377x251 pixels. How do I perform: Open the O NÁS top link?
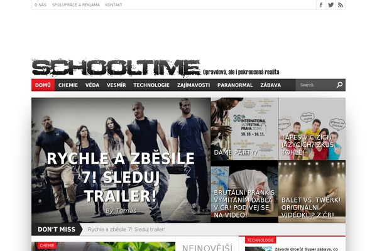pyautogui.click(x=40, y=5)
